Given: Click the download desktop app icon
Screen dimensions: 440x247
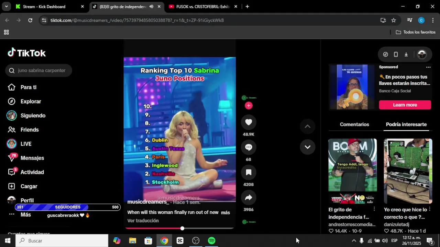Looking at the screenshot, I should point(406,54).
